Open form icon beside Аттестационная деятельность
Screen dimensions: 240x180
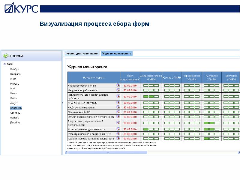click(118, 129)
